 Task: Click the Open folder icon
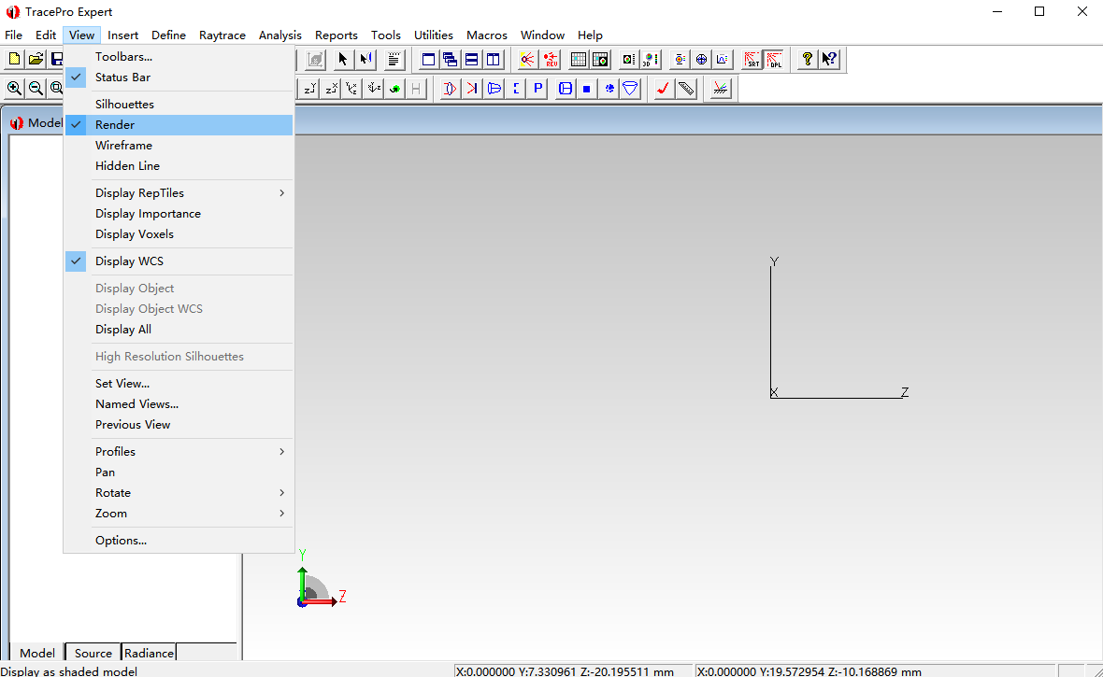coord(36,60)
